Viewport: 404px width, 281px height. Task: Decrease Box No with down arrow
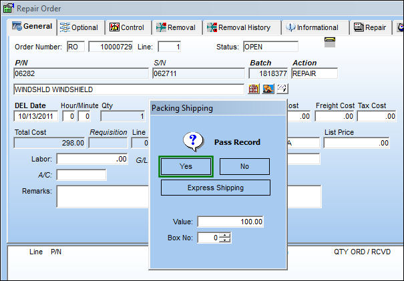(225, 240)
